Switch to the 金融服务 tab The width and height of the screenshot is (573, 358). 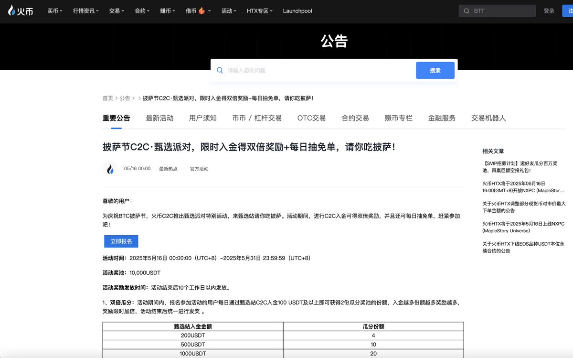tap(442, 118)
